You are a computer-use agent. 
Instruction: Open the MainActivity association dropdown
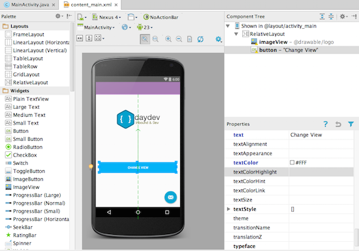[x=96, y=27]
